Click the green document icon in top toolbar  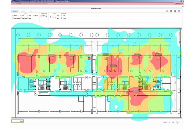[167, 11]
